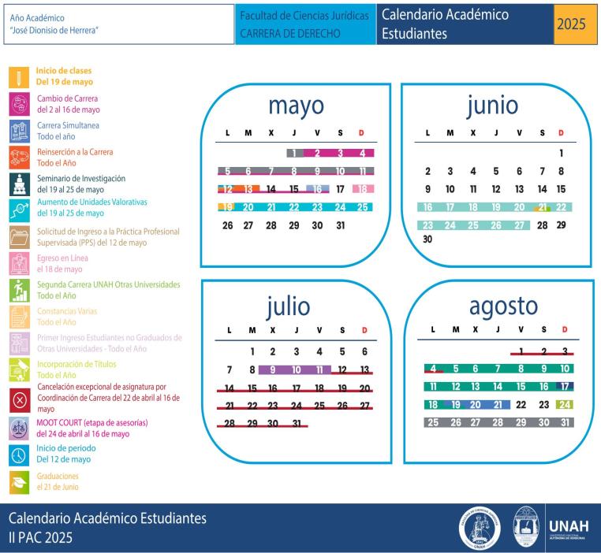Click the green Segunda Carrera UNAH icon
Screen dimensions: 601x553
[19, 291]
